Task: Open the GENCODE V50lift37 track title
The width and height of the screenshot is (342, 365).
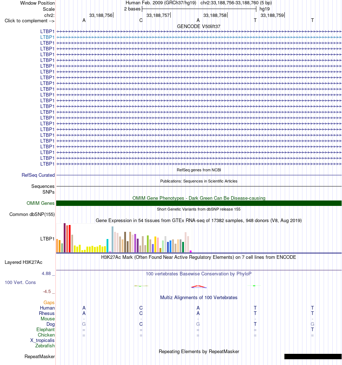Action: [x=199, y=27]
